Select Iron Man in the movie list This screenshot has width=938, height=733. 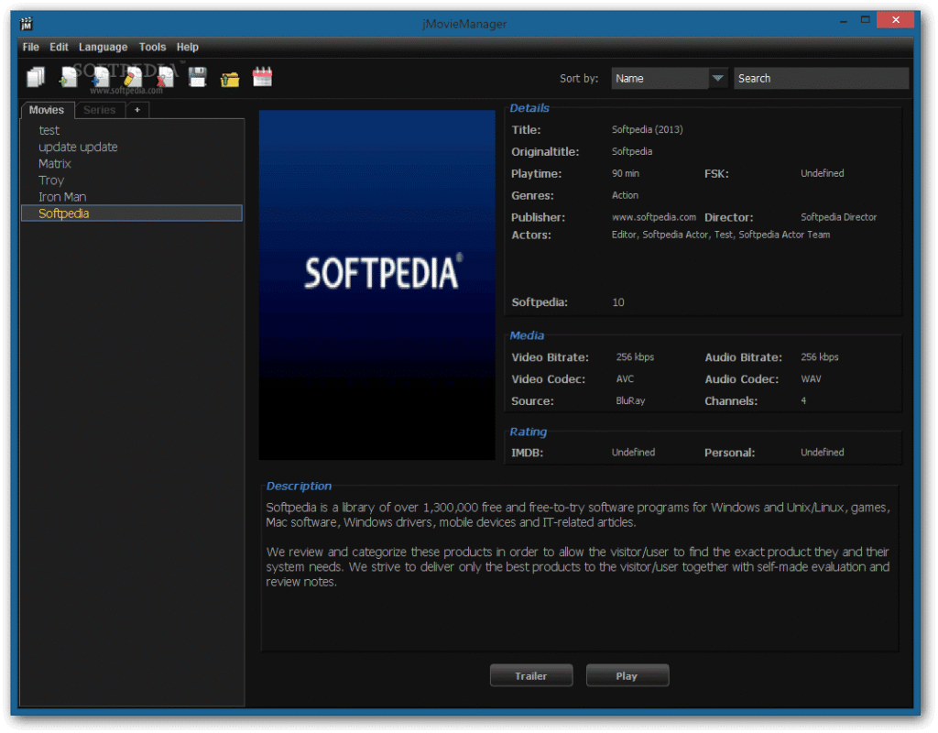tap(62, 196)
